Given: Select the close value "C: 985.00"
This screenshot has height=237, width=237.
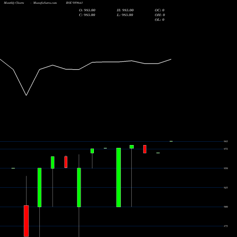Looking at the screenshot, I should tap(87, 15).
